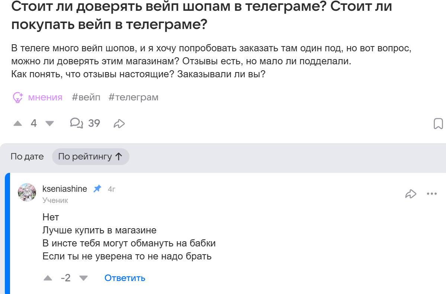Downvote the question with the down arrow
The width and height of the screenshot is (446, 294).
tap(49, 123)
